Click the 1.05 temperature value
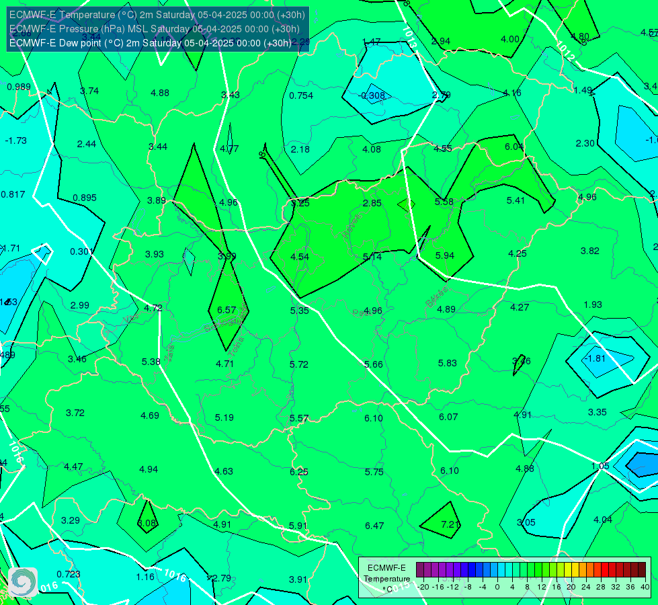This screenshot has width=658, height=605. click(600, 466)
